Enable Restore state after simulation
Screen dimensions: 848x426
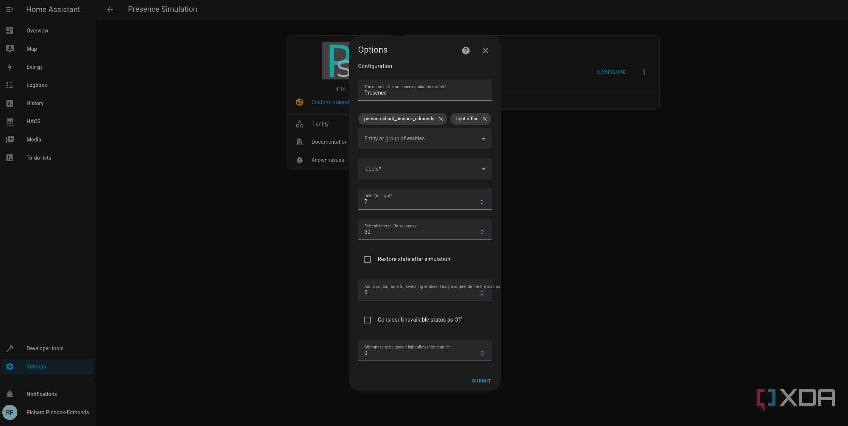click(x=367, y=260)
